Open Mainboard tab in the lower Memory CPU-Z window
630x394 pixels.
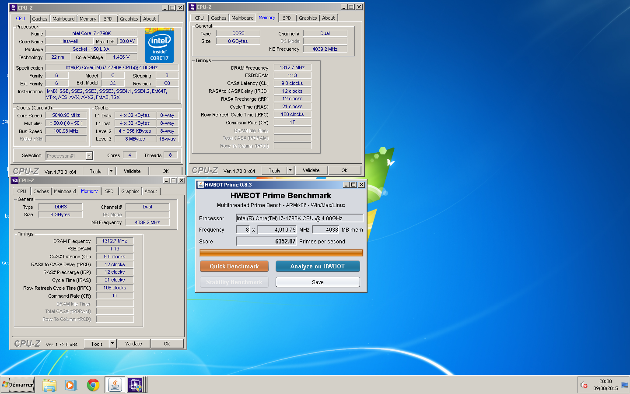65,191
